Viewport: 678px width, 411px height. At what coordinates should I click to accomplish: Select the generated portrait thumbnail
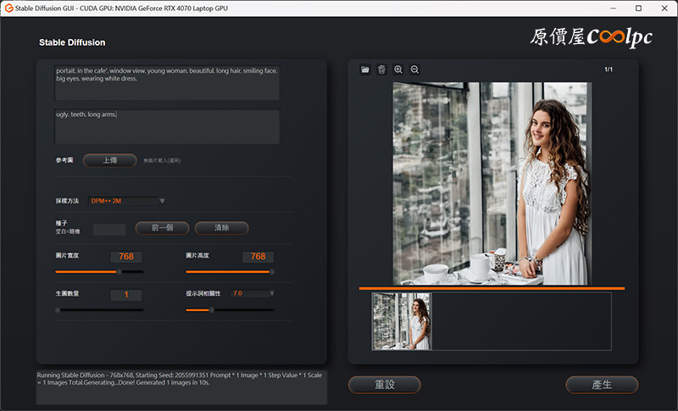point(402,321)
